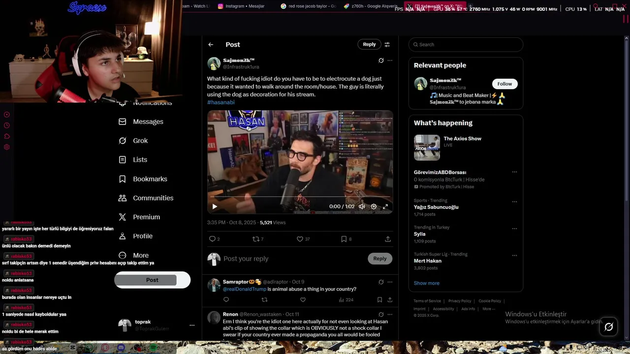Switch to z760h Google Alışveriş tab
Screen dimensions: 630x354
[x=371, y=6]
